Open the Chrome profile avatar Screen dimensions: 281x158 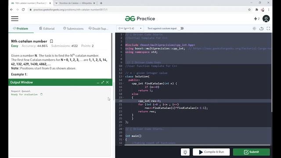pos(263,10)
